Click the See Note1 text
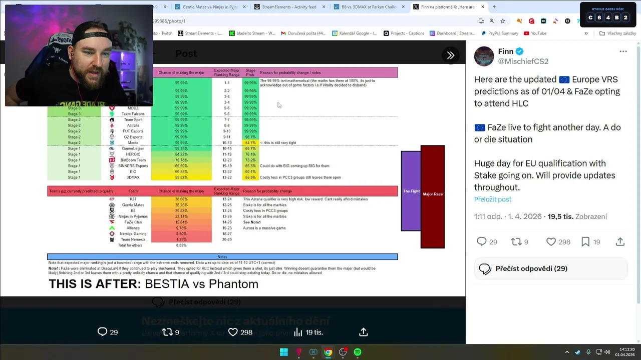Image resolution: width=641 pixels, height=360 pixels. point(252,222)
